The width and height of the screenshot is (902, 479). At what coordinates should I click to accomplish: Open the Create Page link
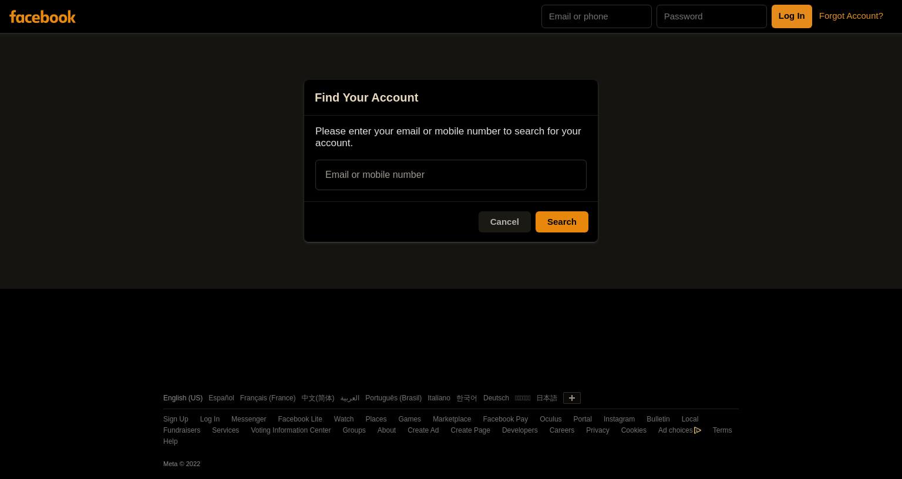[x=470, y=430]
